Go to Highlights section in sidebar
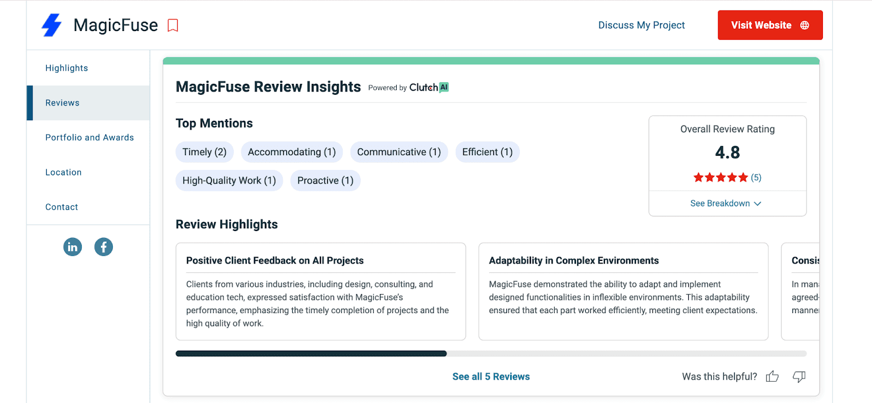This screenshot has height=403, width=872. pyautogui.click(x=66, y=68)
